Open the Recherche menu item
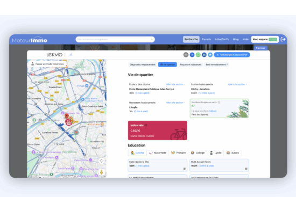The image size is (296, 197). (x=191, y=39)
